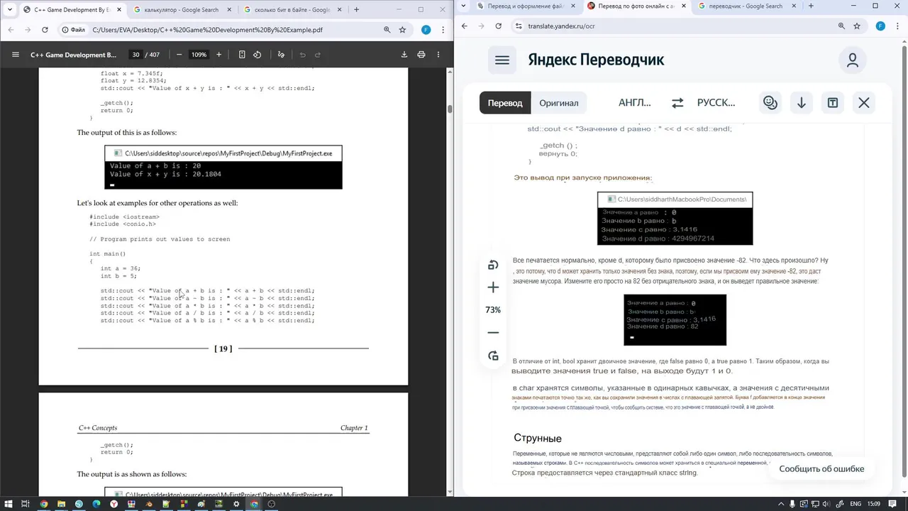This screenshot has height=511, width=908.
Task: Click the bottom icon in Yandex zoom panel
Action: tap(493, 356)
